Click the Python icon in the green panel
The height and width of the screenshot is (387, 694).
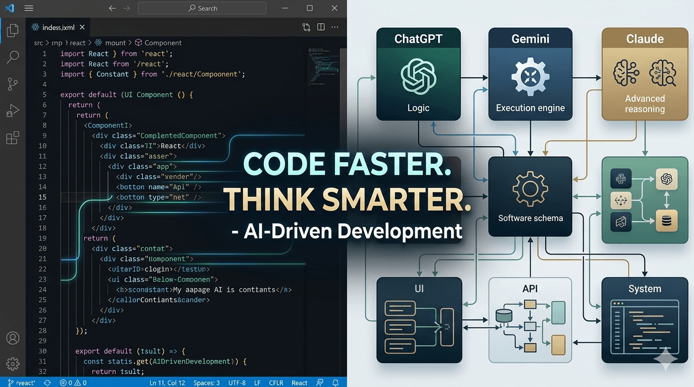point(621,179)
